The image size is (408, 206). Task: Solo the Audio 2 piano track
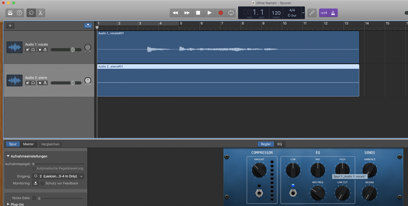33,83
